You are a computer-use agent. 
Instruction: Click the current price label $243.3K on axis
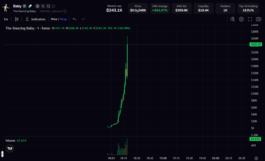tap(256, 45)
